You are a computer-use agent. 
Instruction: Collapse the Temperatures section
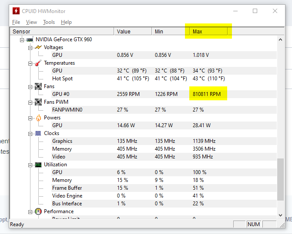30,63
